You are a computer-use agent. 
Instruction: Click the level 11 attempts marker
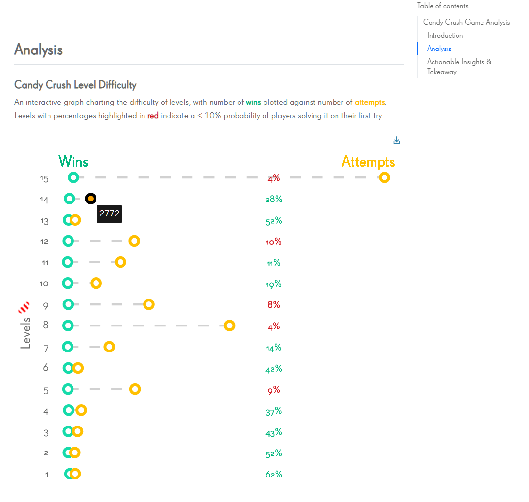[x=120, y=262]
